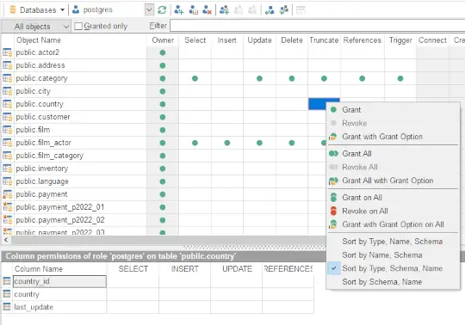Open the All objects combo box
This screenshot has height=325, width=465.
(36, 27)
